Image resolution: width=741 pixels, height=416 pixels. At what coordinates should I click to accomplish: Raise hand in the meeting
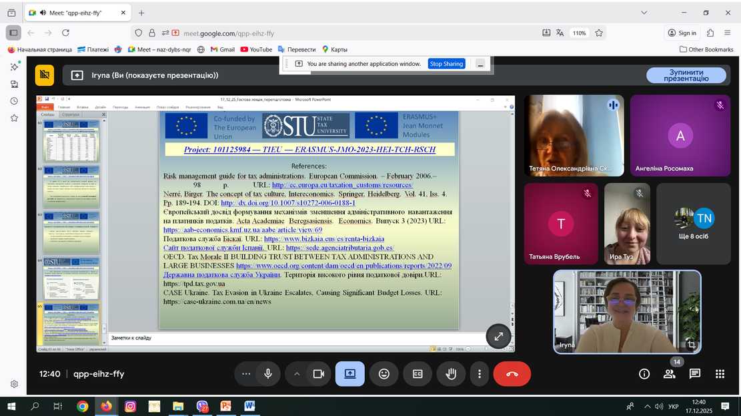click(x=451, y=374)
